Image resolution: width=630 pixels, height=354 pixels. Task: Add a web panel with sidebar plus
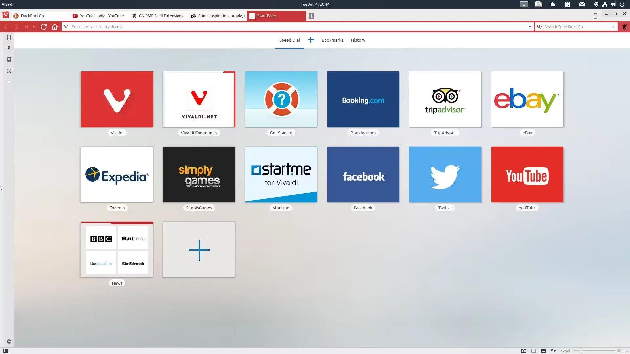tap(9, 82)
